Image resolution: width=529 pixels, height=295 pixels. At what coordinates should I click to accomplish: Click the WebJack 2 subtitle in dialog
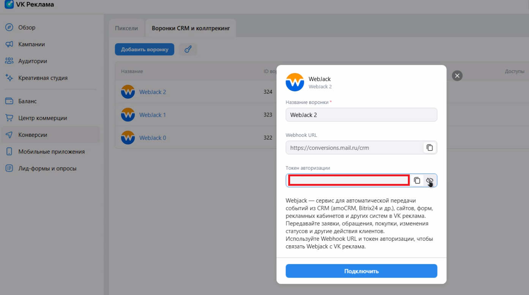[x=320, y=86]
